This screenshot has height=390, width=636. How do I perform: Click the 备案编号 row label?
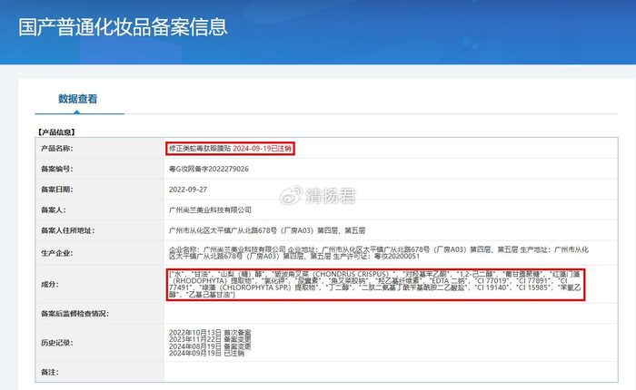click(56, 169)
